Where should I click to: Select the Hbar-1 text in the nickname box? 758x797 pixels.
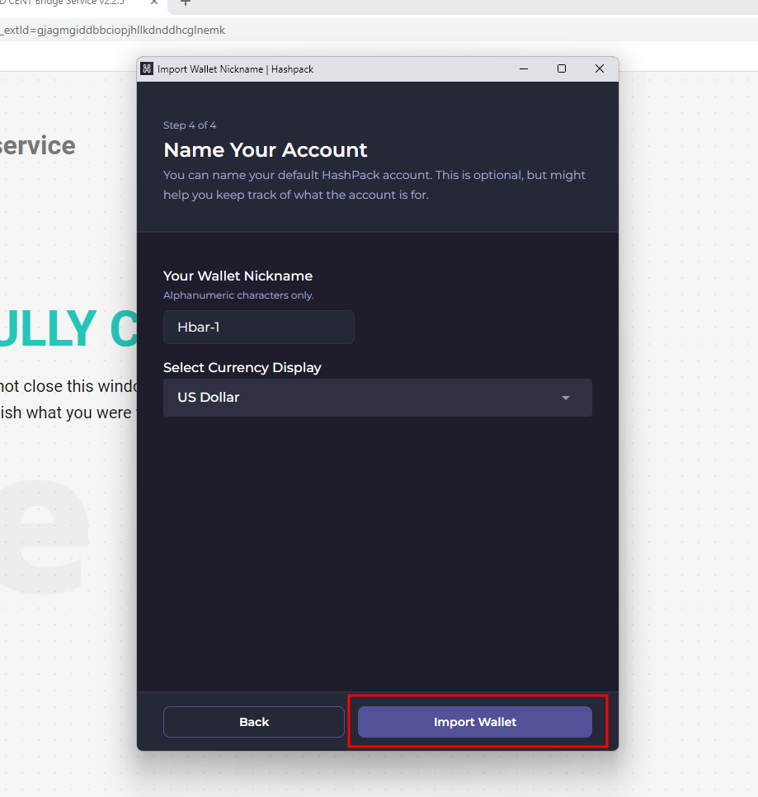[x=199, y=327]
